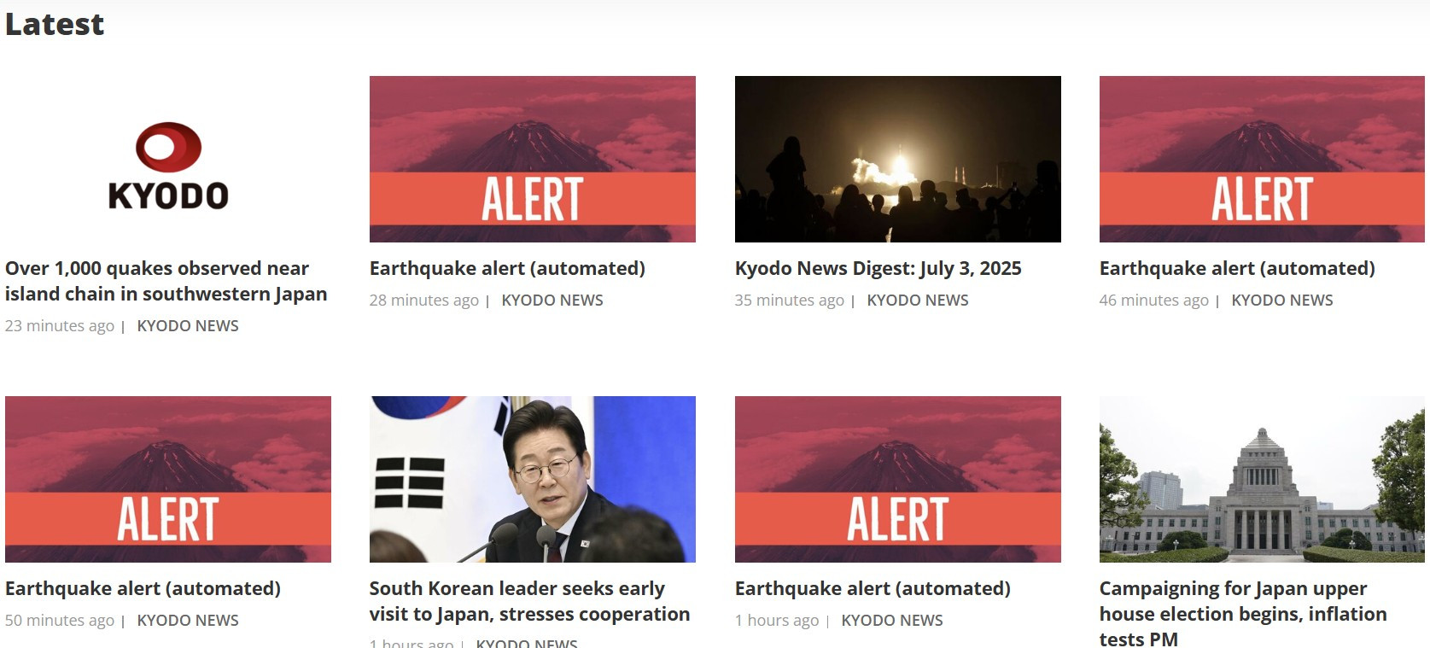1430x648 pixels.
Task: Open the ALERT thumbnail posted 50 minutes ago
Action: click(x=168, y=479)
